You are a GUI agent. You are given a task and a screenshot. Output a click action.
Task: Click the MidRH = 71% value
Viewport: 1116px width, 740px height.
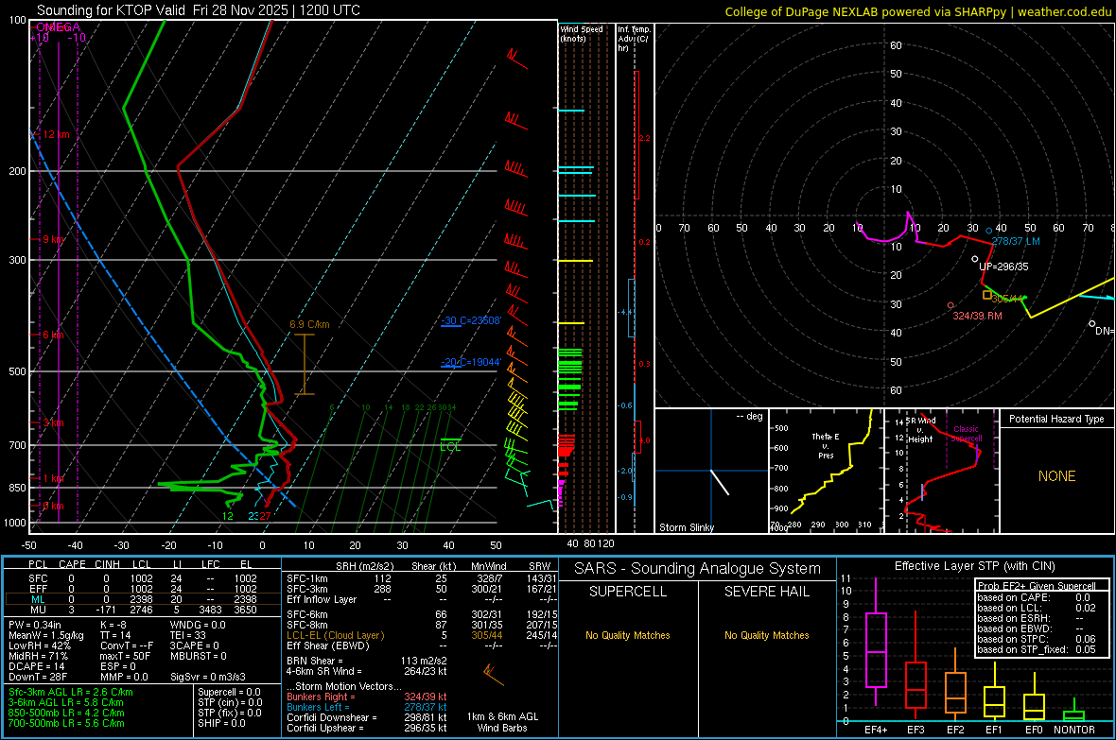pos(38,656)
